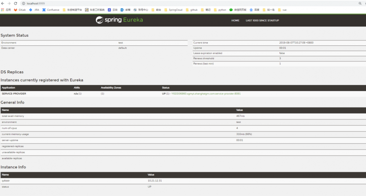Open the github bookmark folder
The height and width of the screenshot is (196, 366).
point(191,10)
